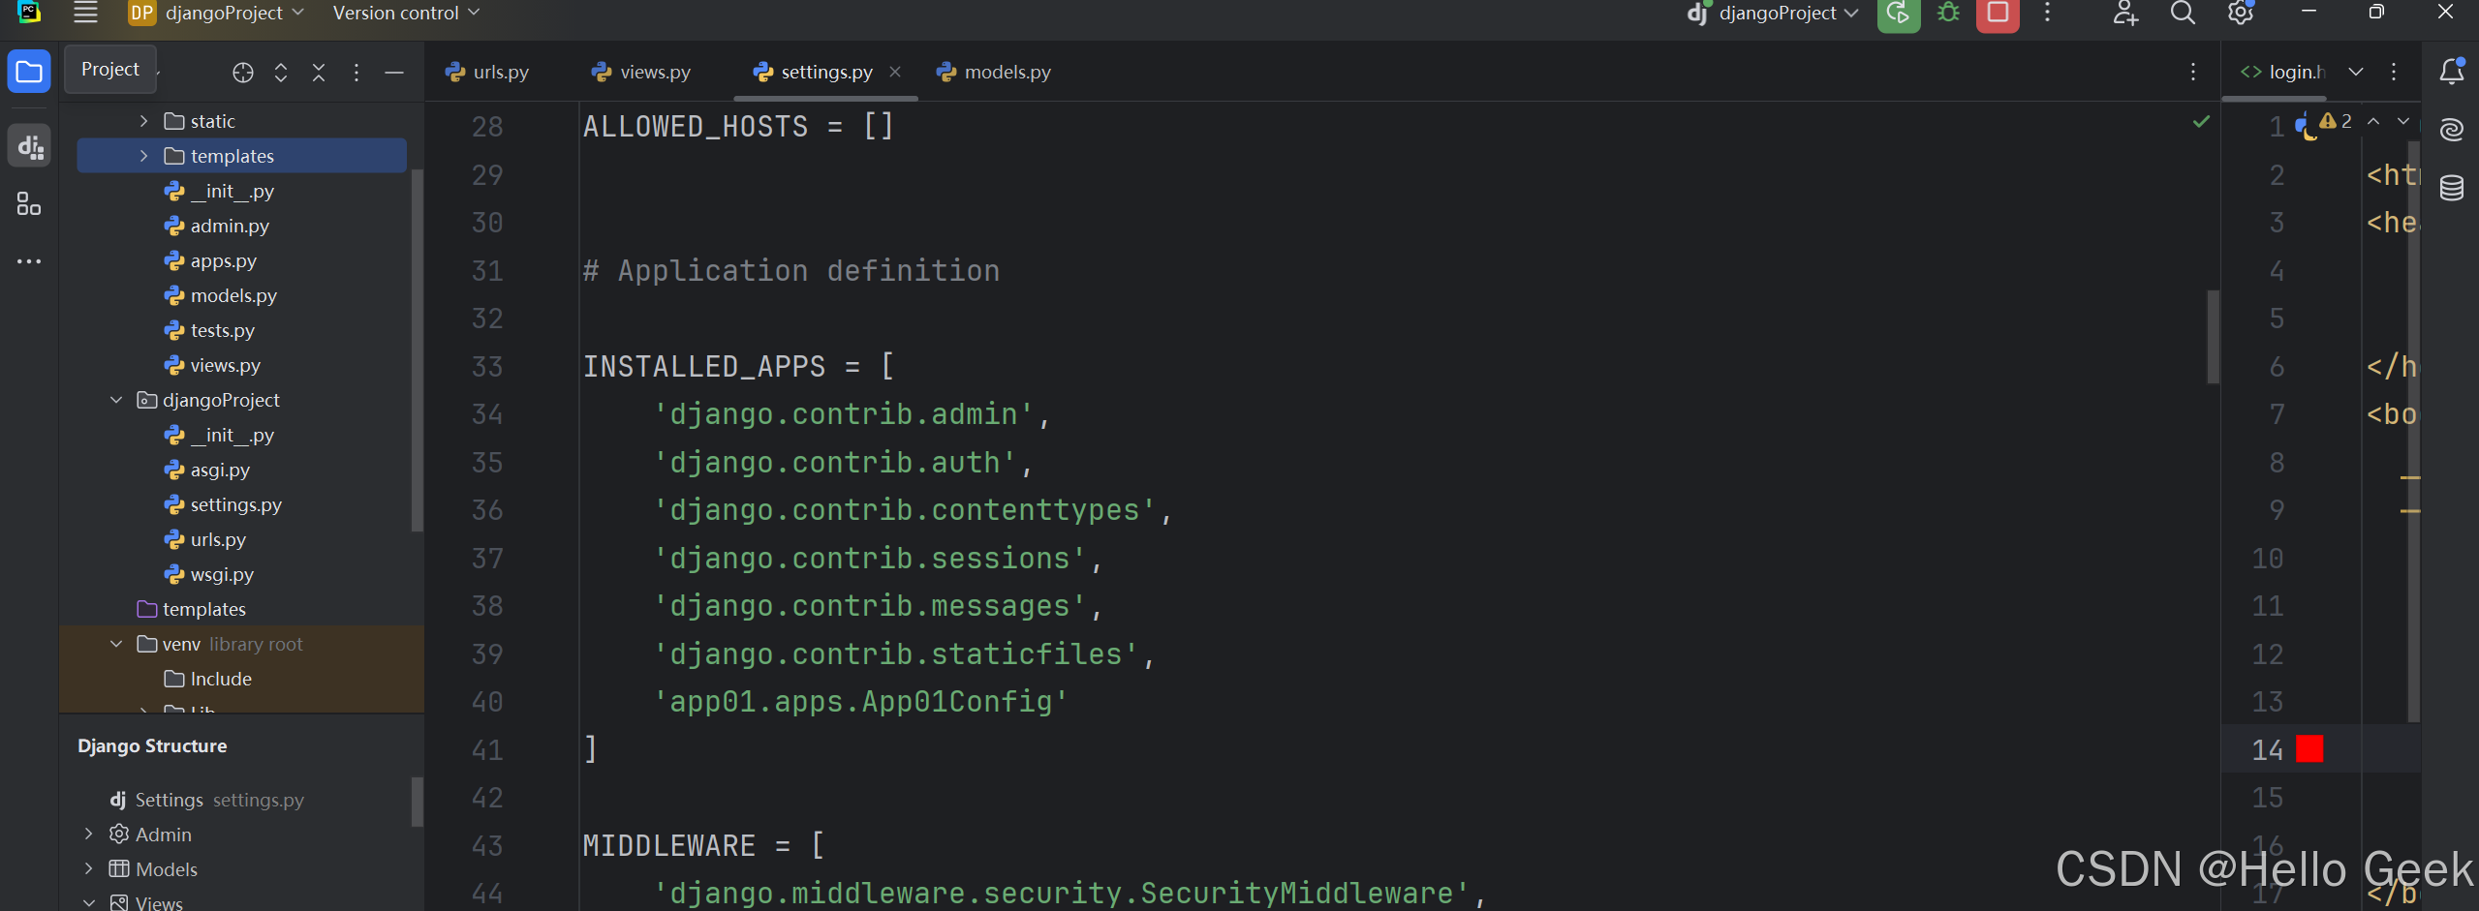The image size is (2479, 911).
Task: Open Database tool window
Action: coord(2452,188)
